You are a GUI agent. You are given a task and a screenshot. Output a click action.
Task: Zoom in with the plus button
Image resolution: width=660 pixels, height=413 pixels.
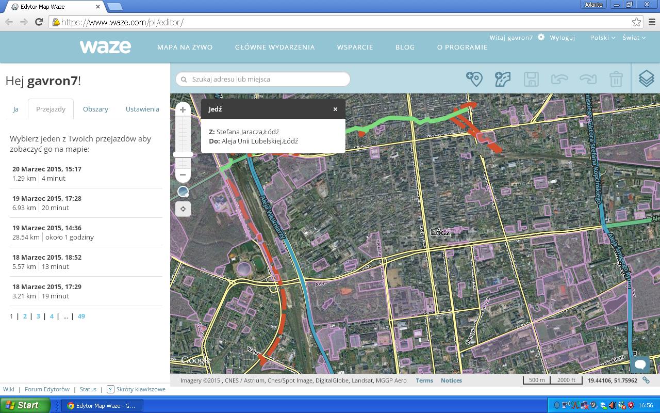click(183, 109)
